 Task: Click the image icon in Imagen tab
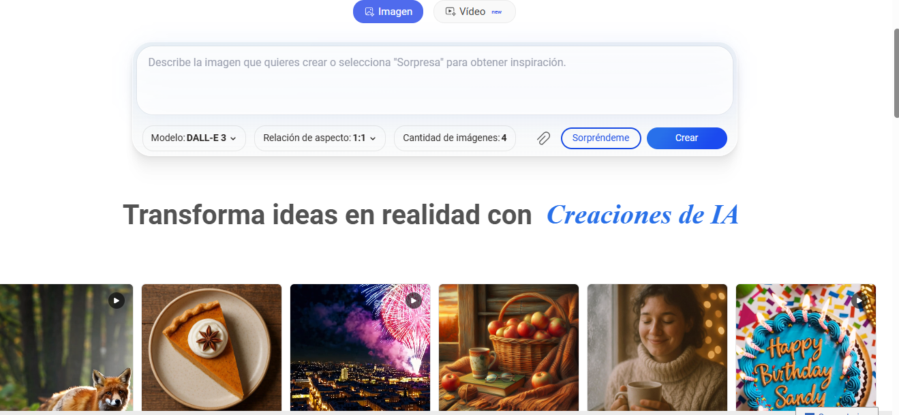pos(369,12)
